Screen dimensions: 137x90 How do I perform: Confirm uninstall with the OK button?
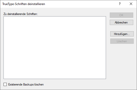(121, 15)
